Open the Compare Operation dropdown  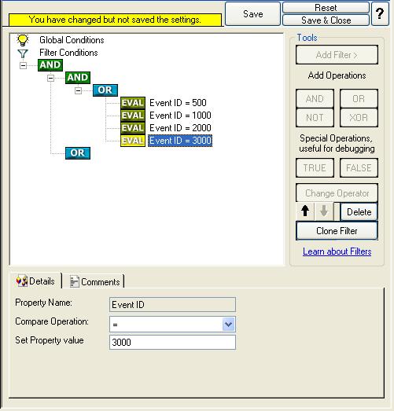point(228,325)
